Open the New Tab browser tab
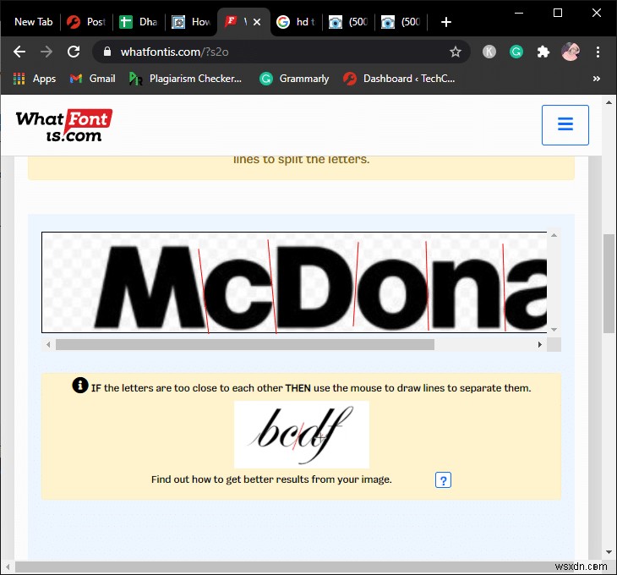Image resolution: width=617 pixels, height=575 pixels. coord(33,22)
